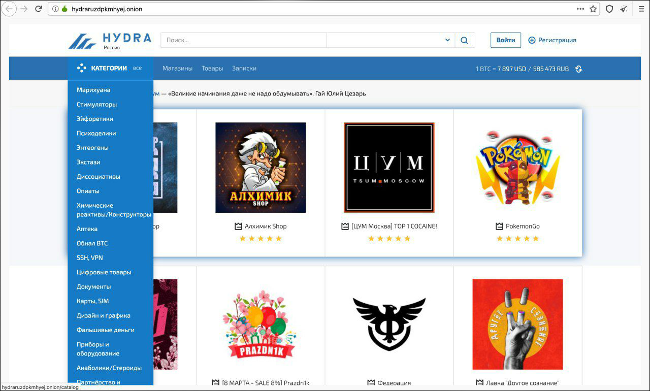The image size is (650, 391).
Task: Open the shield protection icon in toolbar
Action: (x=609, y=9)
